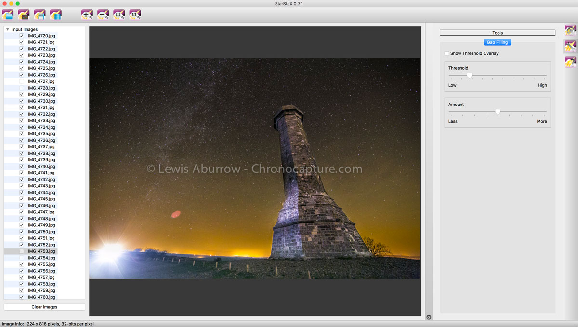Open the Preferences gear side icon
The image size is (578, 327).
(570, 31)
